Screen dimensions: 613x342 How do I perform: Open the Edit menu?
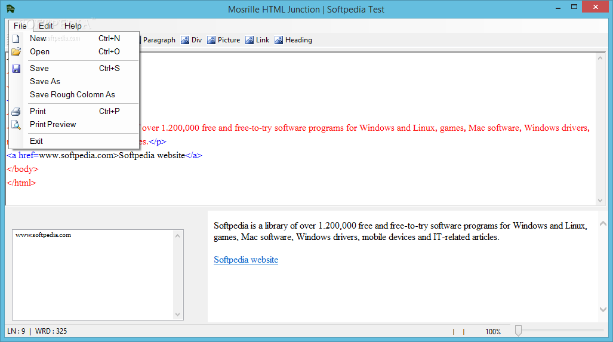(46, 26)
